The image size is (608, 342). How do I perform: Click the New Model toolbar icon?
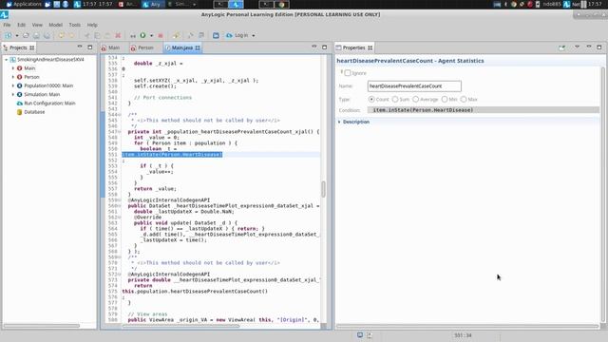[x=8, y=35]
